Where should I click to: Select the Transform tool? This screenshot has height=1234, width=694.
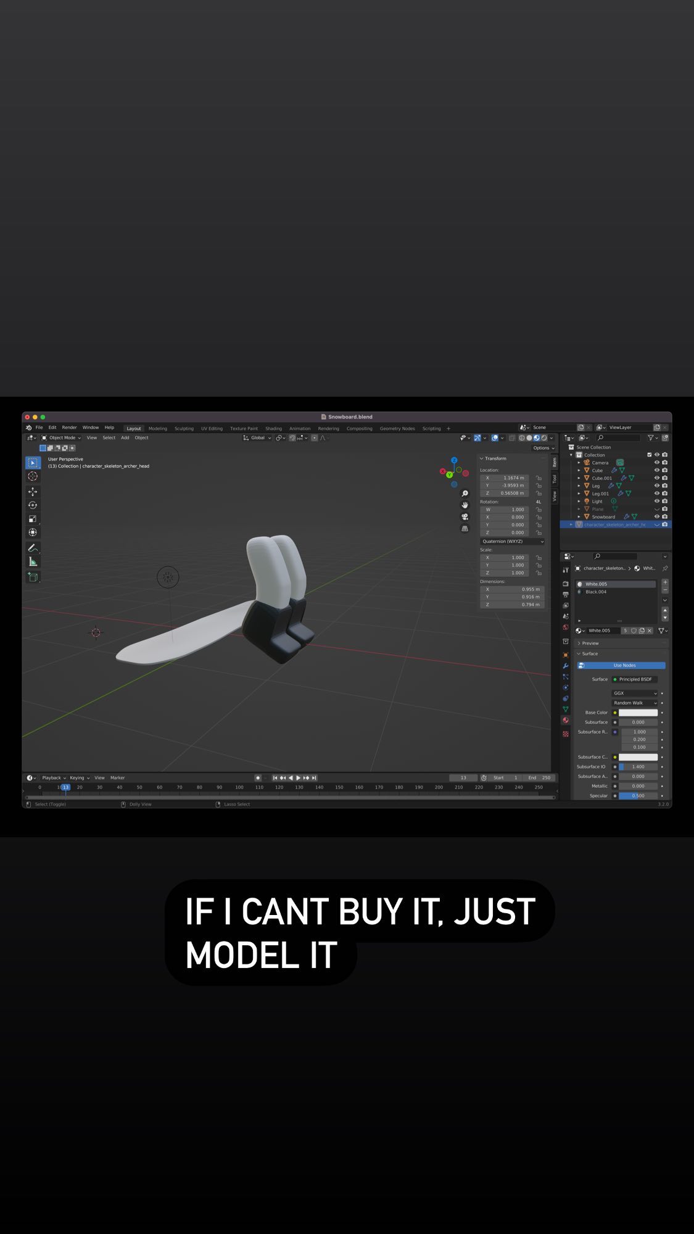33,532
